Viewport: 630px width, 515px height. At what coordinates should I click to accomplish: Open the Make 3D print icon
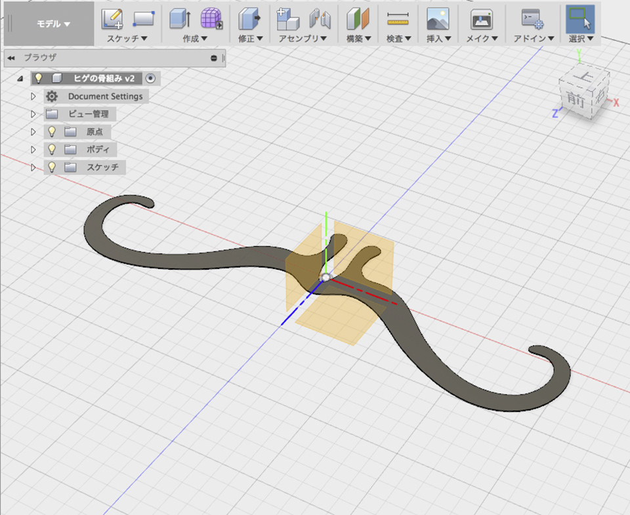(x=481, y=19)
